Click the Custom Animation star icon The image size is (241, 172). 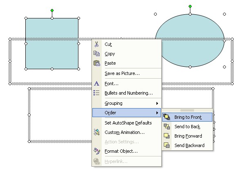click(97, 132)
